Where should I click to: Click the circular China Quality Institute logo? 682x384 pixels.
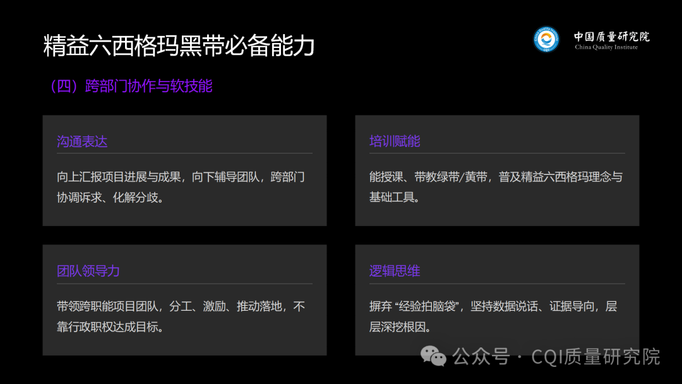[x=546, y=39]
